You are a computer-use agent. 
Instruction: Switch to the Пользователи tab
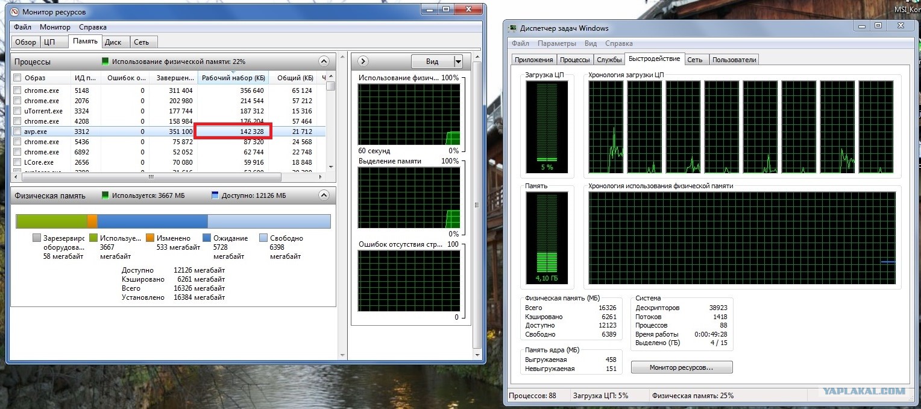tap(734, 60)
